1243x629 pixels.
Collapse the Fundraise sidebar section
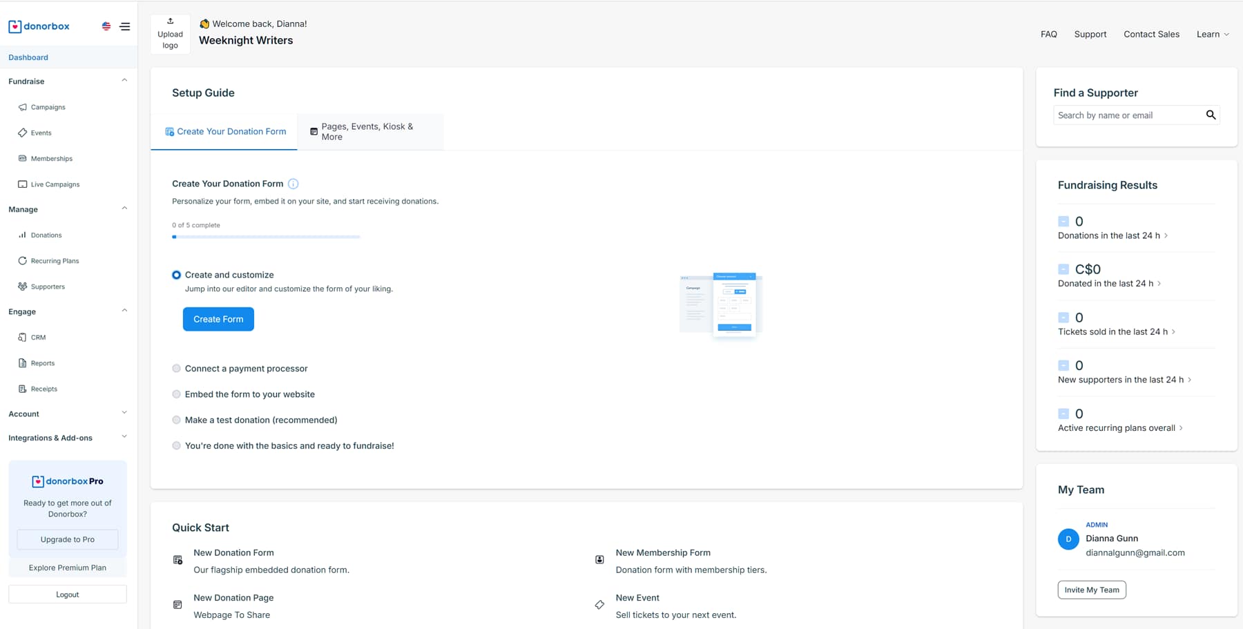pos(124,81)
